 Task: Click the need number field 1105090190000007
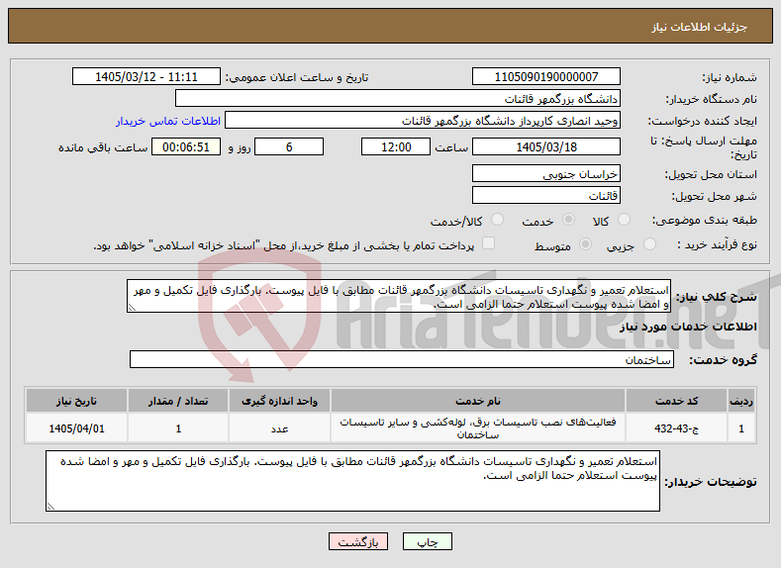click(545, 76)
